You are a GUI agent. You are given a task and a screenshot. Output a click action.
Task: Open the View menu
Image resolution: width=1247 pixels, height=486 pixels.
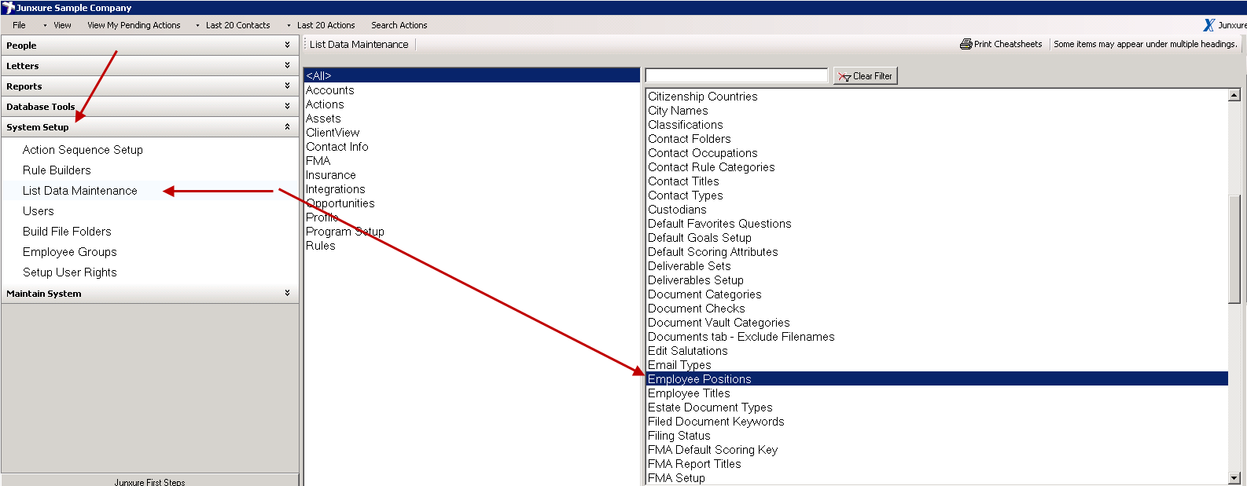62,25
